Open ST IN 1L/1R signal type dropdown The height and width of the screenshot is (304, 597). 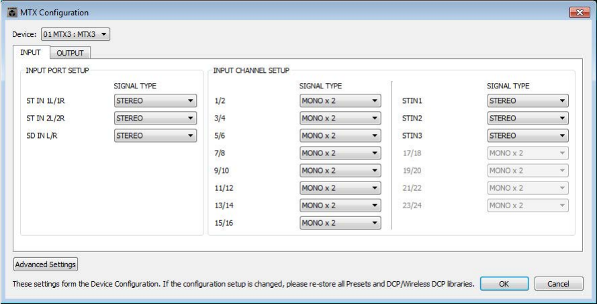pos(155,101)
